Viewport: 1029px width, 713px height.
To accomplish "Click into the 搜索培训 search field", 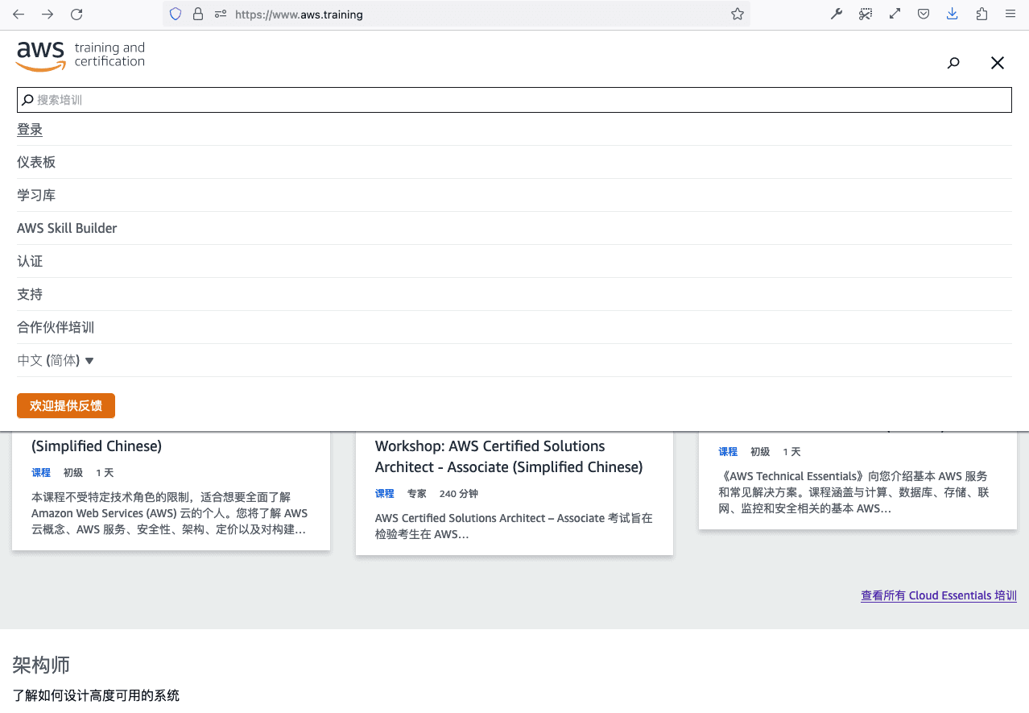I will coord(515,100).
